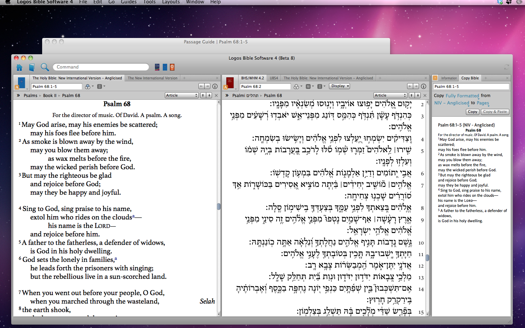525x328 pixels.
Task: Click the NIV panel vertical scrollbar thumb
Action: coord(219,206)
